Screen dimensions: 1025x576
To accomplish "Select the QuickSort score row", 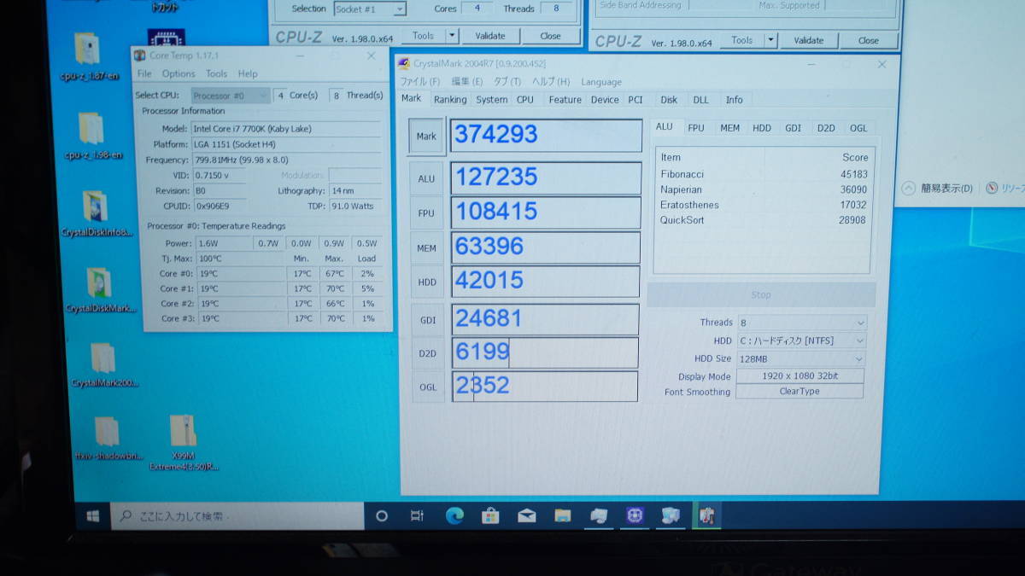I will pyautogui.click(x=764, y=220).
